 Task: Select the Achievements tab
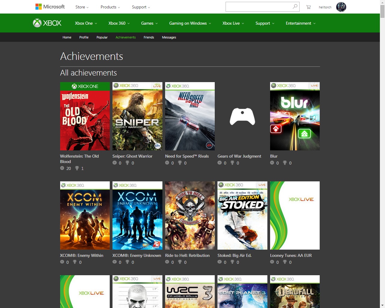(x=125, y=37)
